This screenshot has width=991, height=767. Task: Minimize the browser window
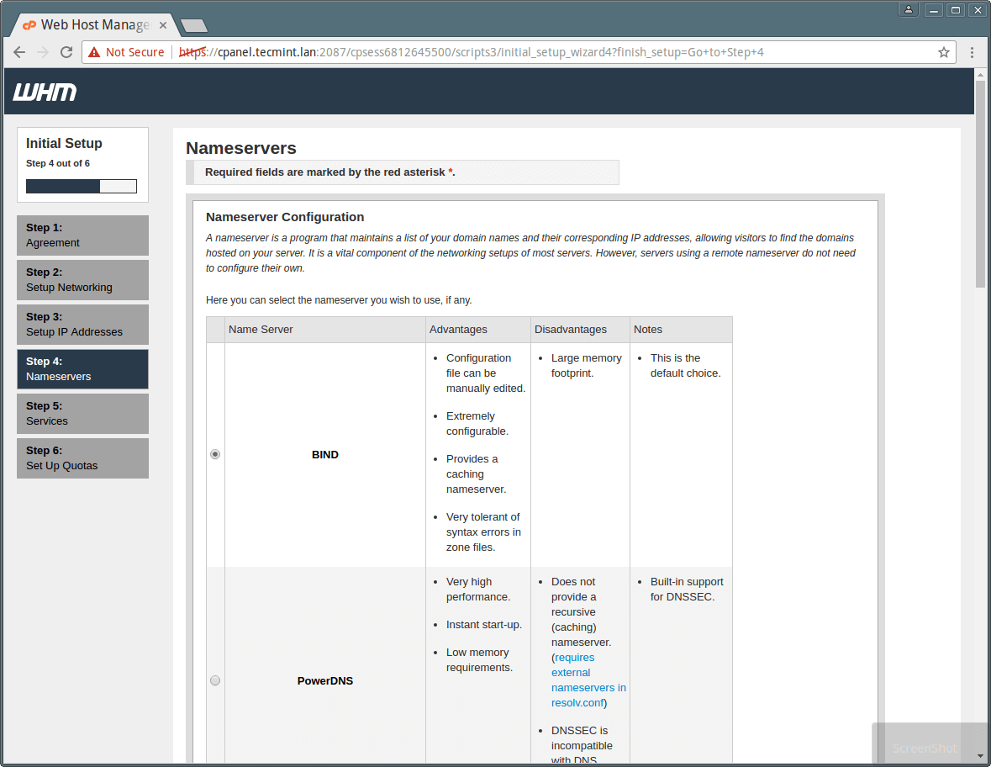tap(934, 9)
